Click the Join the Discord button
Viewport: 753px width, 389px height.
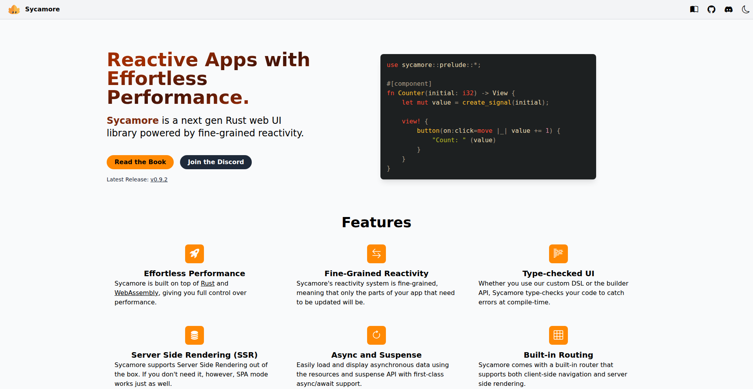coord(216,162)
